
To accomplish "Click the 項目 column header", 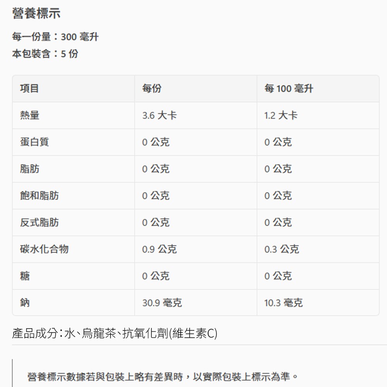I will point(29,89).
